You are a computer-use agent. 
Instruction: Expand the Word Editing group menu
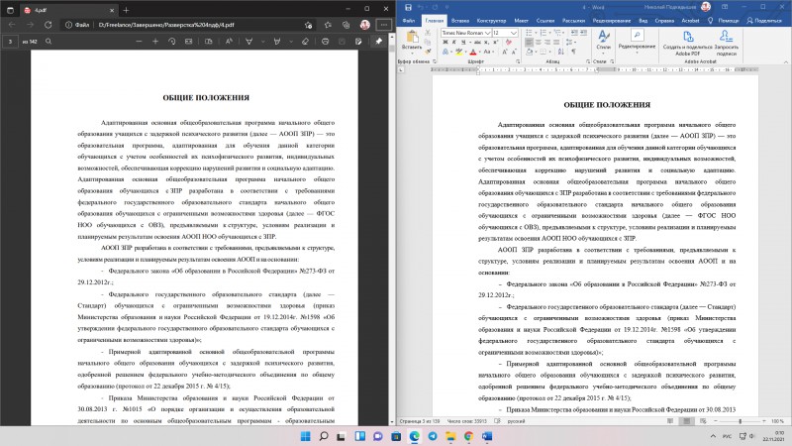tap(637, 53)
